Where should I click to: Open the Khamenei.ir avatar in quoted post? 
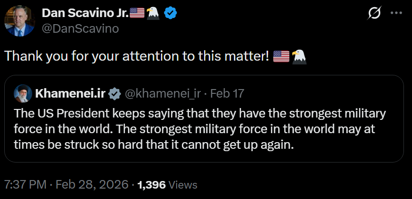tap(22, 93)
